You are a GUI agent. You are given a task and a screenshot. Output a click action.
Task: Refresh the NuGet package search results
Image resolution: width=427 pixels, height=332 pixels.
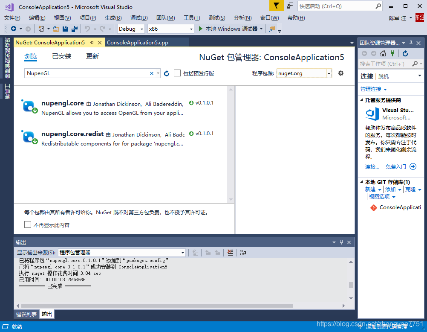tap(167, 73)
